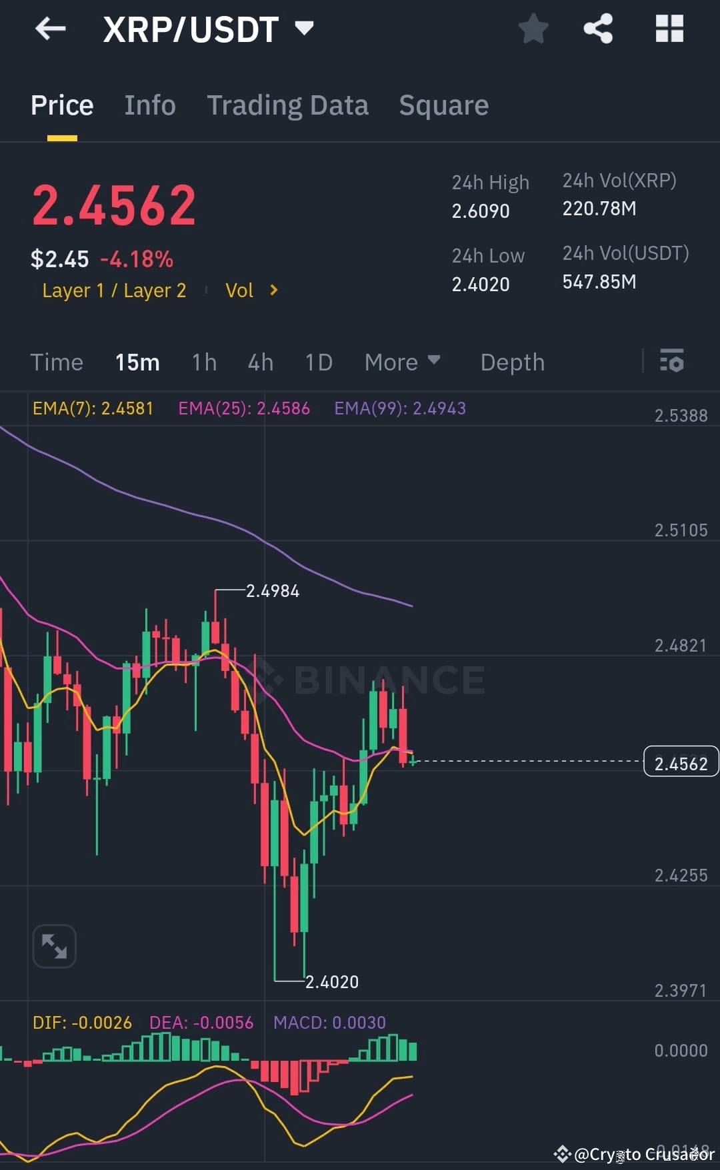The image size is (720, 1170).
Task: Open the share options icon
Action: pyautogui.click(x=598, y=29)
